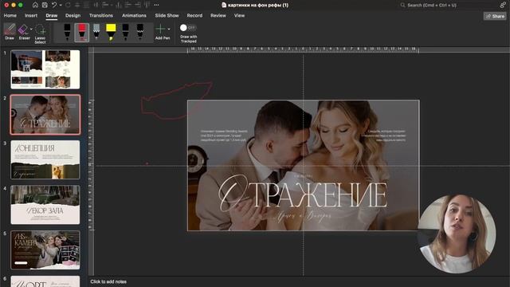Viewport: 510px width, 287px height.
Task: Expand the Eraser options dropdown
Action: point(31,29)
